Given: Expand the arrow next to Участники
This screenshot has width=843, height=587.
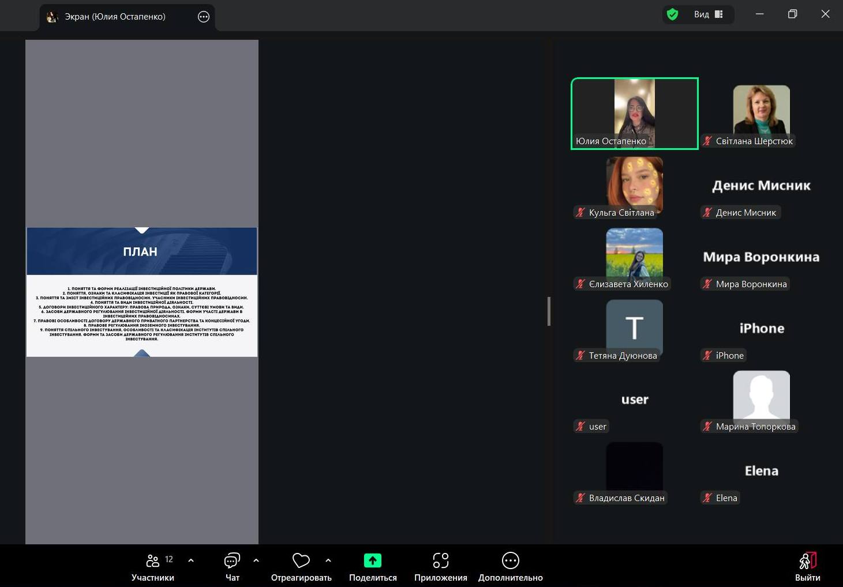Looking at the screenshot, I should pos(191,560).
